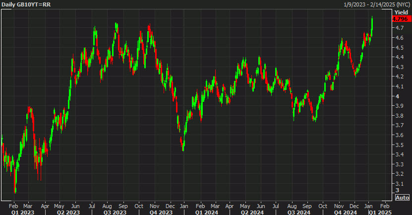The height and width of the screenshot is (215, 412).
Task: Click the 3.5 yield axis tick
Action: click(400, 144)
